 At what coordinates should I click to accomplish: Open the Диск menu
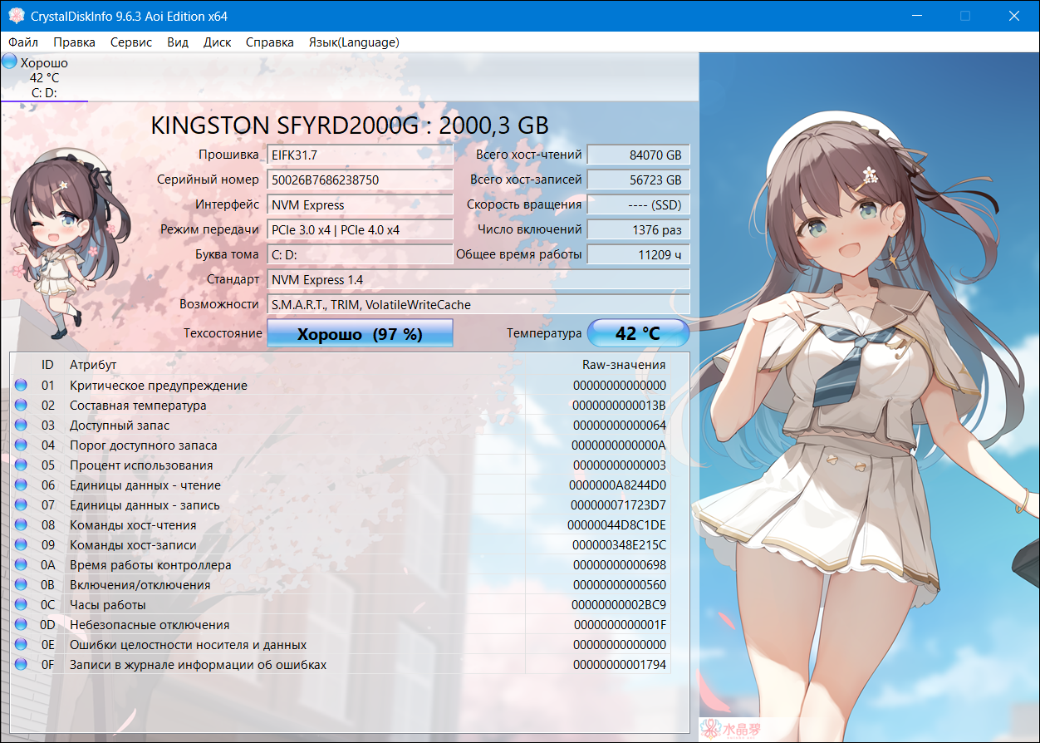coord(218,42)
